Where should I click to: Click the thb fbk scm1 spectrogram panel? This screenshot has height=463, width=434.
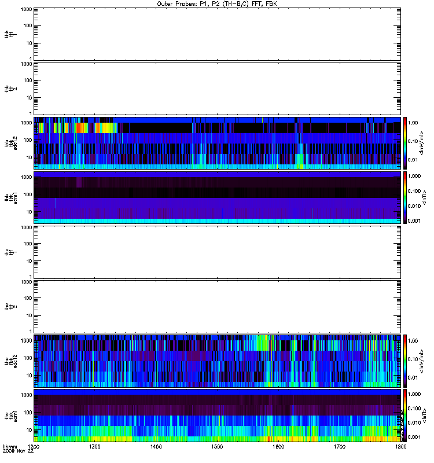pyautogui.click(x=218, y=197)
